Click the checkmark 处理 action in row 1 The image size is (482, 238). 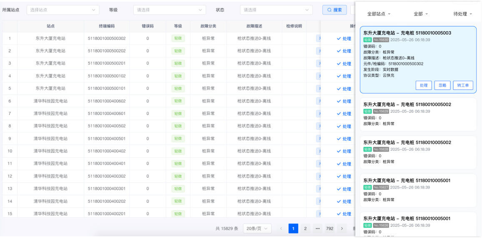point(344,39)
